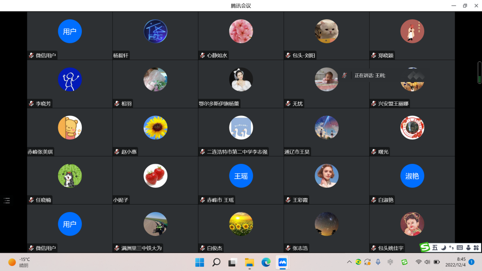
Task: Expand the hidden tray icons chevron
Action: (349, 262)
